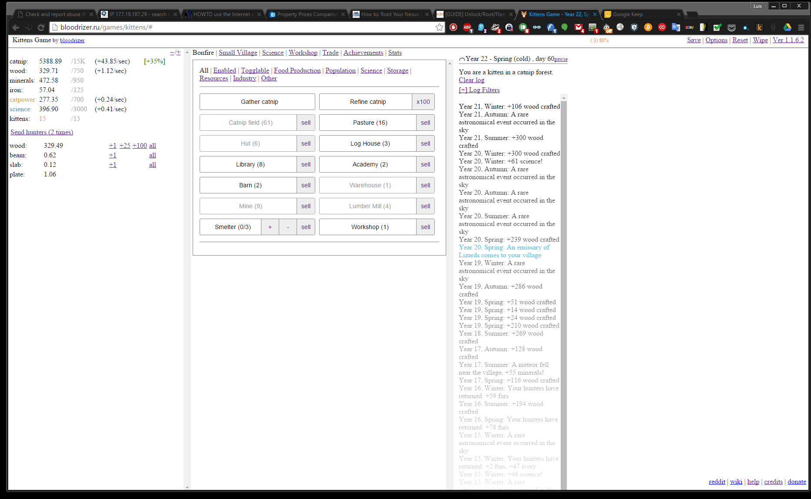The height and width of the screenshot is (499, 811).
Task: Open the Google Translate extension
Action: coord(676,27)
